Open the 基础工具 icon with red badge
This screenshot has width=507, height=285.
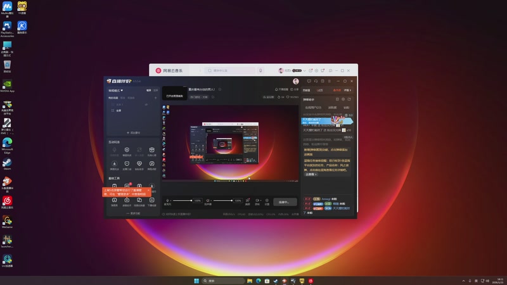click(x=127, y=186)
